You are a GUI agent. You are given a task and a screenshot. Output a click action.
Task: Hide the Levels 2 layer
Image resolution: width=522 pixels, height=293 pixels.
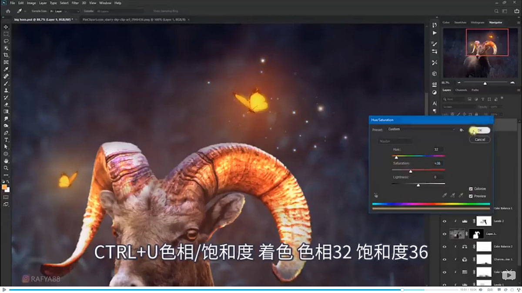[444, 221]
